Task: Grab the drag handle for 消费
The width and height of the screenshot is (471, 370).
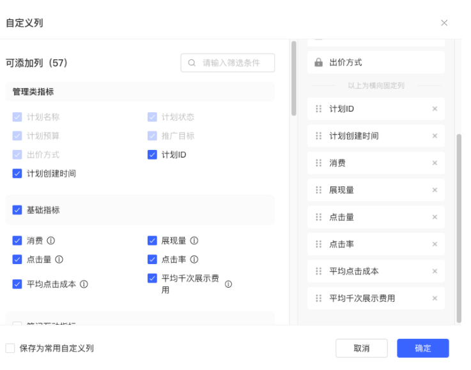Action: [318, 163]
